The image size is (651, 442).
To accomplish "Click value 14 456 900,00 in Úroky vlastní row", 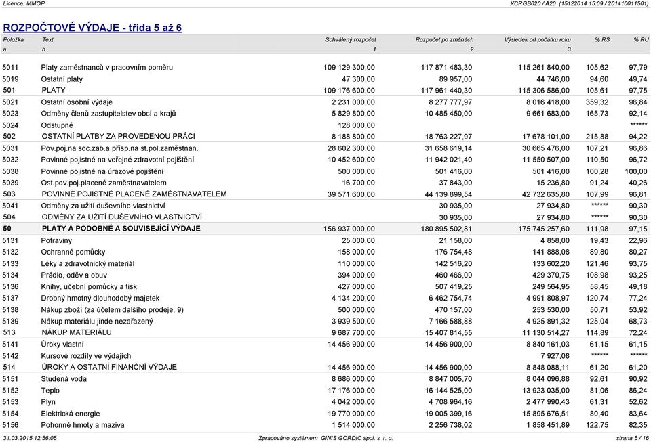I will tap(351, 345).
